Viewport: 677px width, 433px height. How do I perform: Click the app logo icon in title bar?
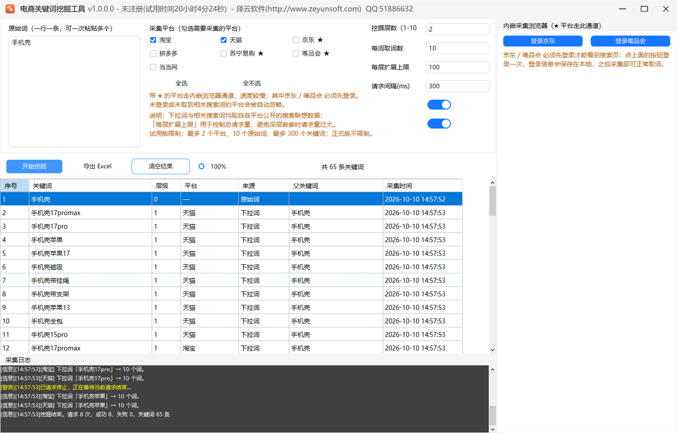10,9
